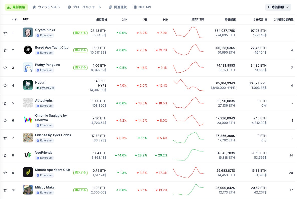Click HyperEVM chain badge under Hypurr
Image resolution: width=302 pixels, height=199 pixels.
coord(45,88)
